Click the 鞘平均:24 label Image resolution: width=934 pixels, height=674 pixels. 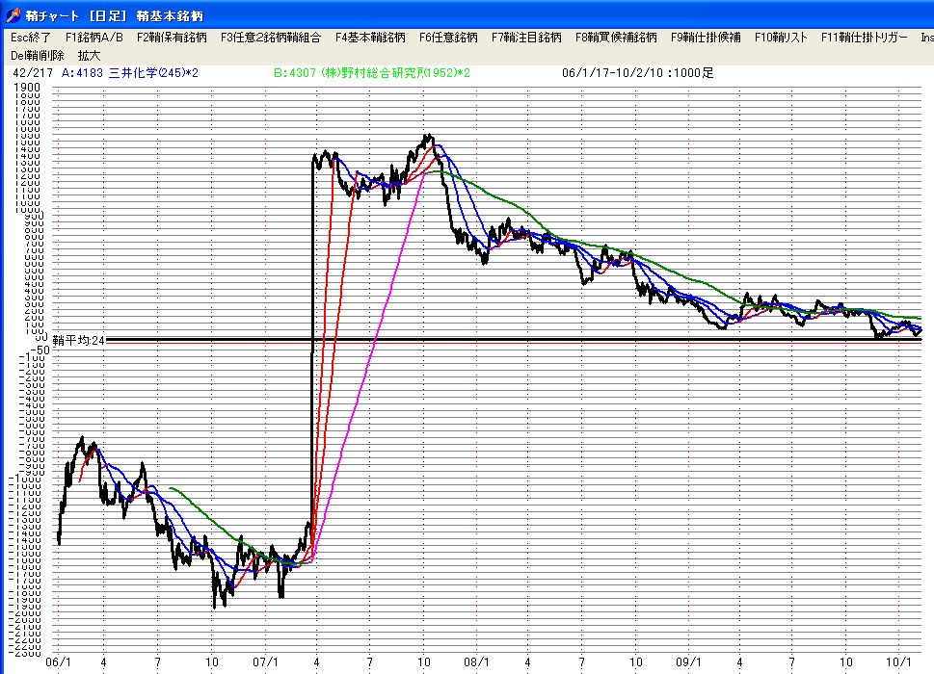[x=79, y=340]
